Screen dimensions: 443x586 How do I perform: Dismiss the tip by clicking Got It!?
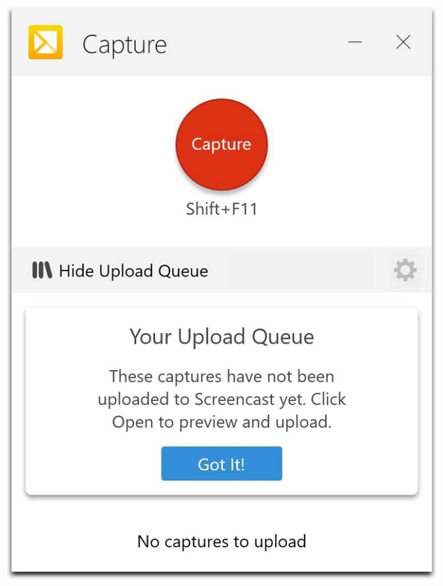[221, 464]
